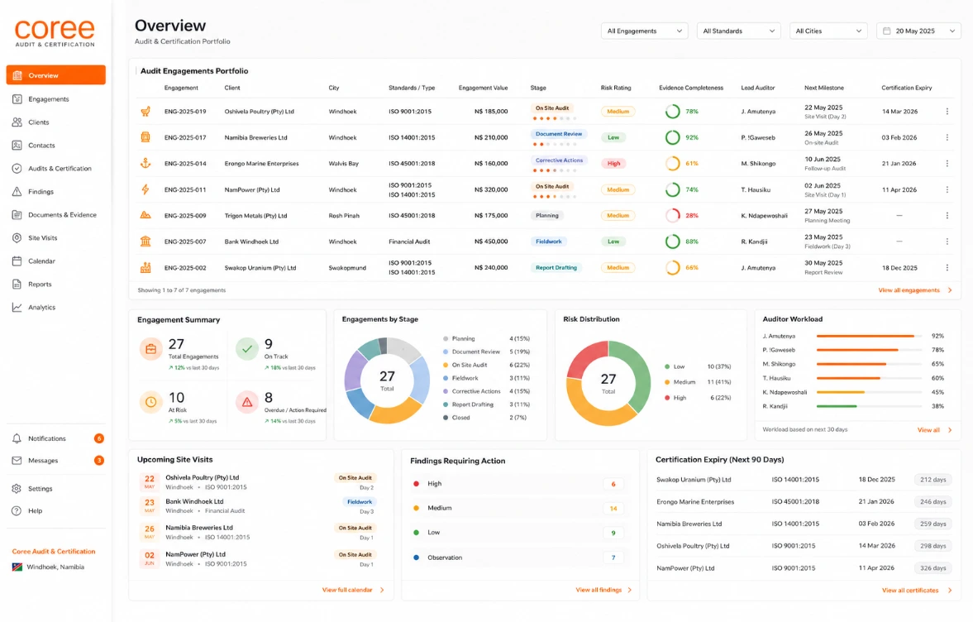Click View all findings link
Screen dimensions: 973x622
tap(603, 590)
